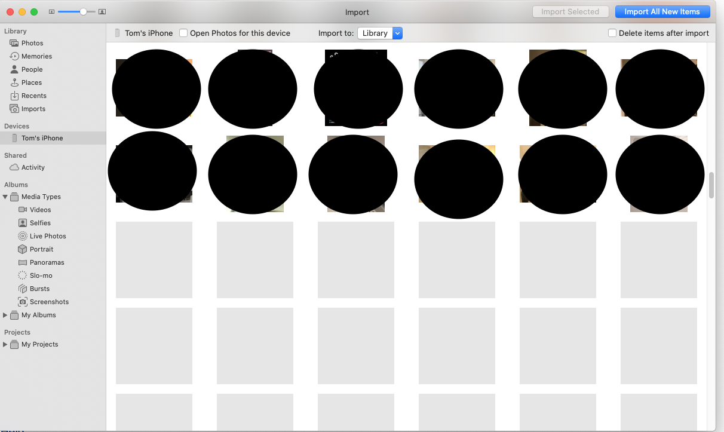
Task: Click the Bursts label in sidebar
Action: click(40, 289)
